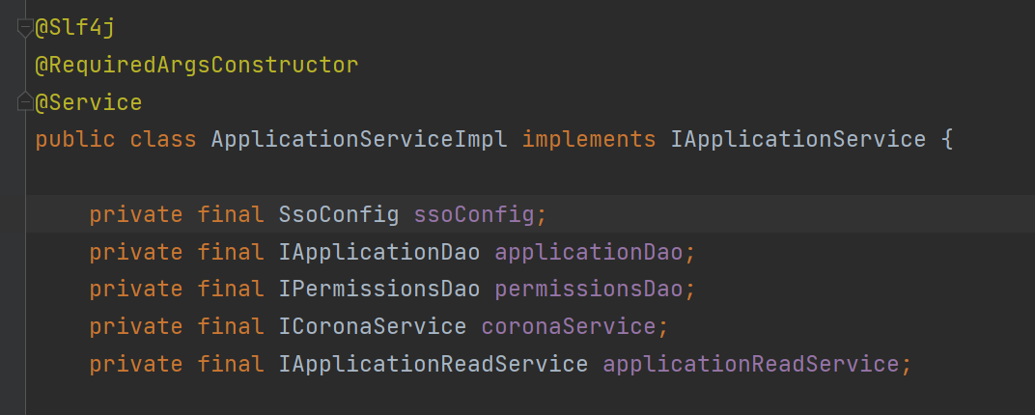Collapse the fold marker beside @Slf4j
Image resolution: width=1035 pixels, height=415 pixels.
tap(25, 29)
